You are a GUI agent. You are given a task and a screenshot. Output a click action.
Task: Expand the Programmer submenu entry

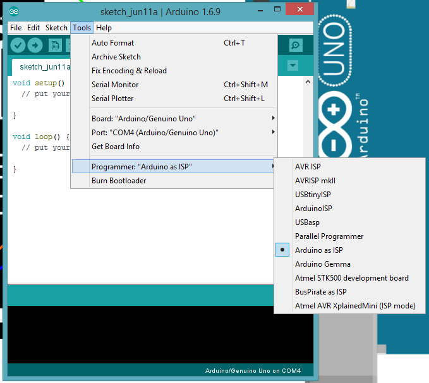[x=173, y=167]
